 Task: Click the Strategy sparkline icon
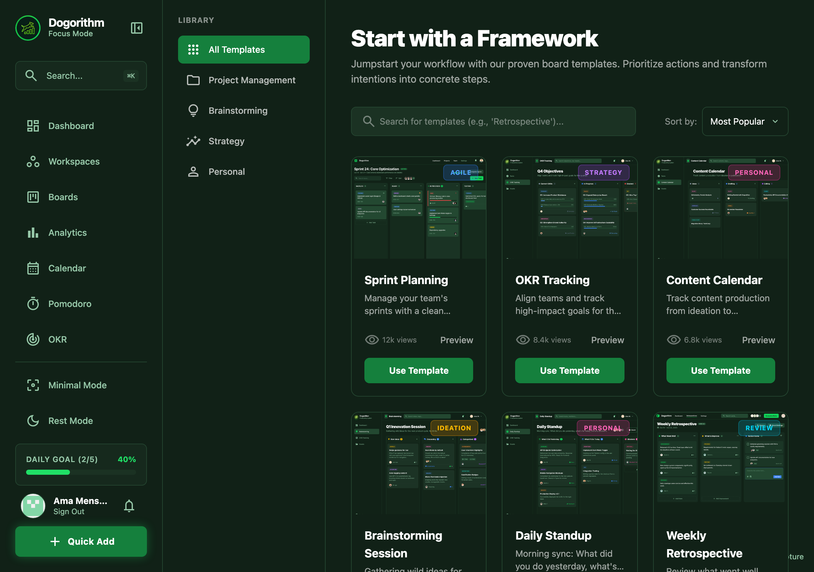pos(193,141)
